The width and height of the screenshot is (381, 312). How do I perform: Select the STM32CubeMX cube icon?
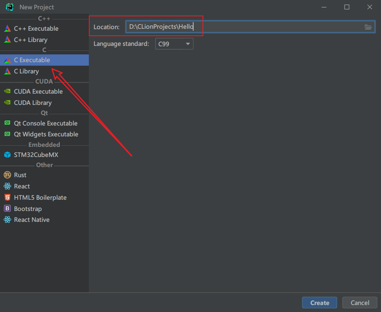[x=7, y=155]
